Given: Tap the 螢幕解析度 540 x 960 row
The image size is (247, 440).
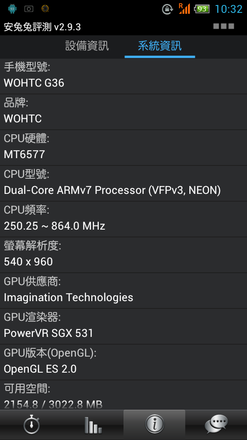Looking at the screenshot, I should coord(123,255).
